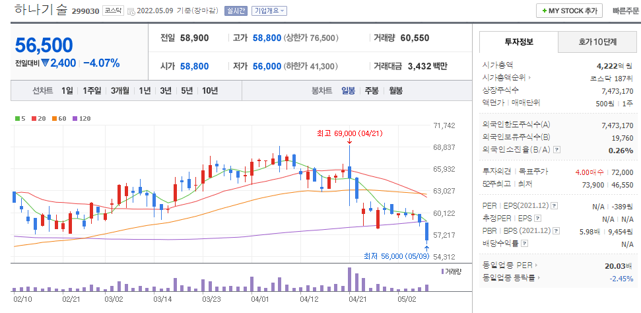Click the -4.07% change rate
The height and width of the screenshot is (313, 641).
tap(102, 63)
